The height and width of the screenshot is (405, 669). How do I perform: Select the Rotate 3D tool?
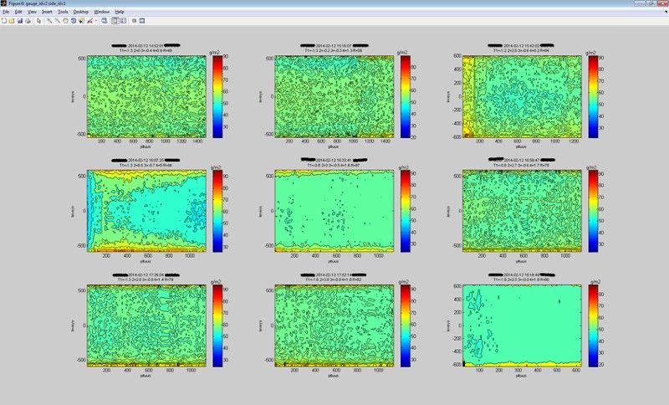[74, 20]
